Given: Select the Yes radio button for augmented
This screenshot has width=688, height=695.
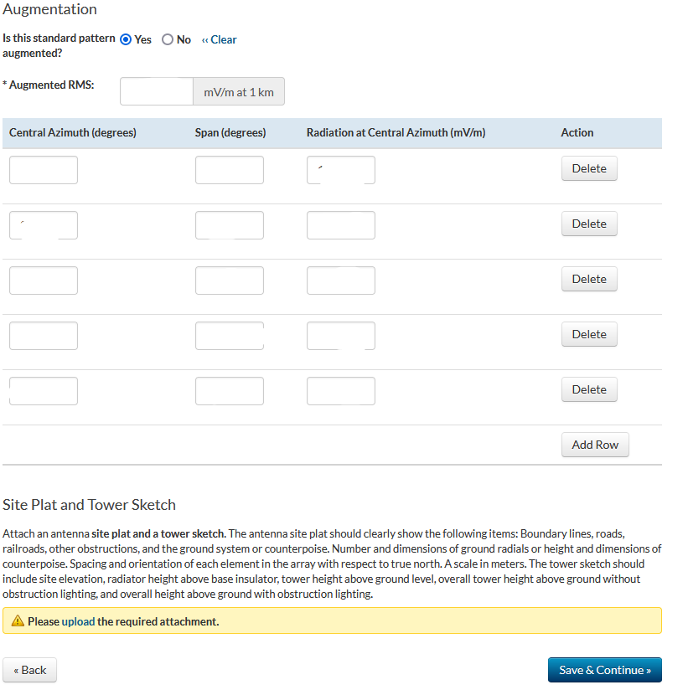Looking at the screenshot, I should coord(126,39).
